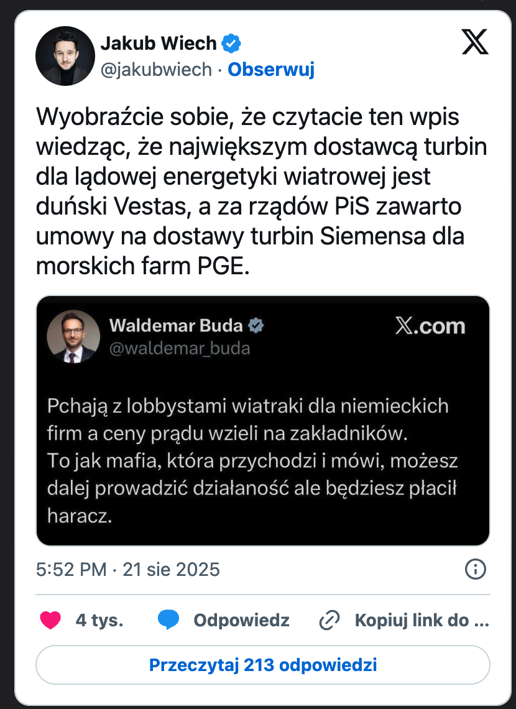Click the Odpowiedz reply label
516x709 pixels.
pyautogui.click(x=241, y=620)
